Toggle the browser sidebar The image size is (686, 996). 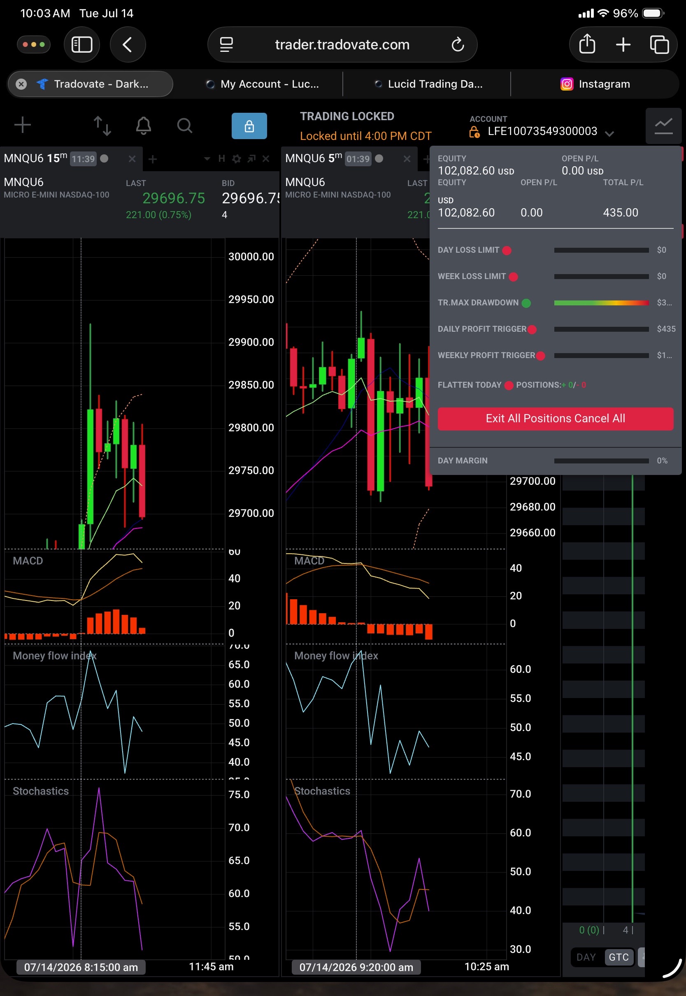coord(81,44)
